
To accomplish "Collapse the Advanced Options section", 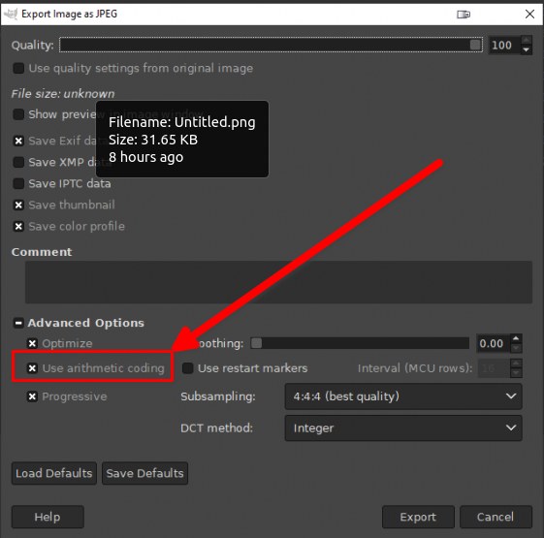I will coord(18,323).
